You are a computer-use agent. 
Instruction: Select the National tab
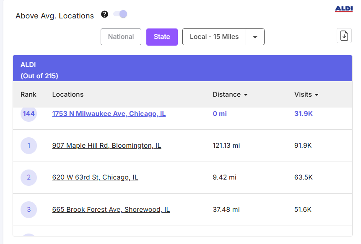121,37
